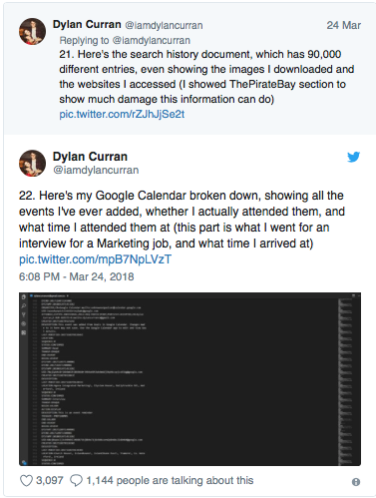
Task: Click the blue Twitter bird logo
Action: click(353, 157)
